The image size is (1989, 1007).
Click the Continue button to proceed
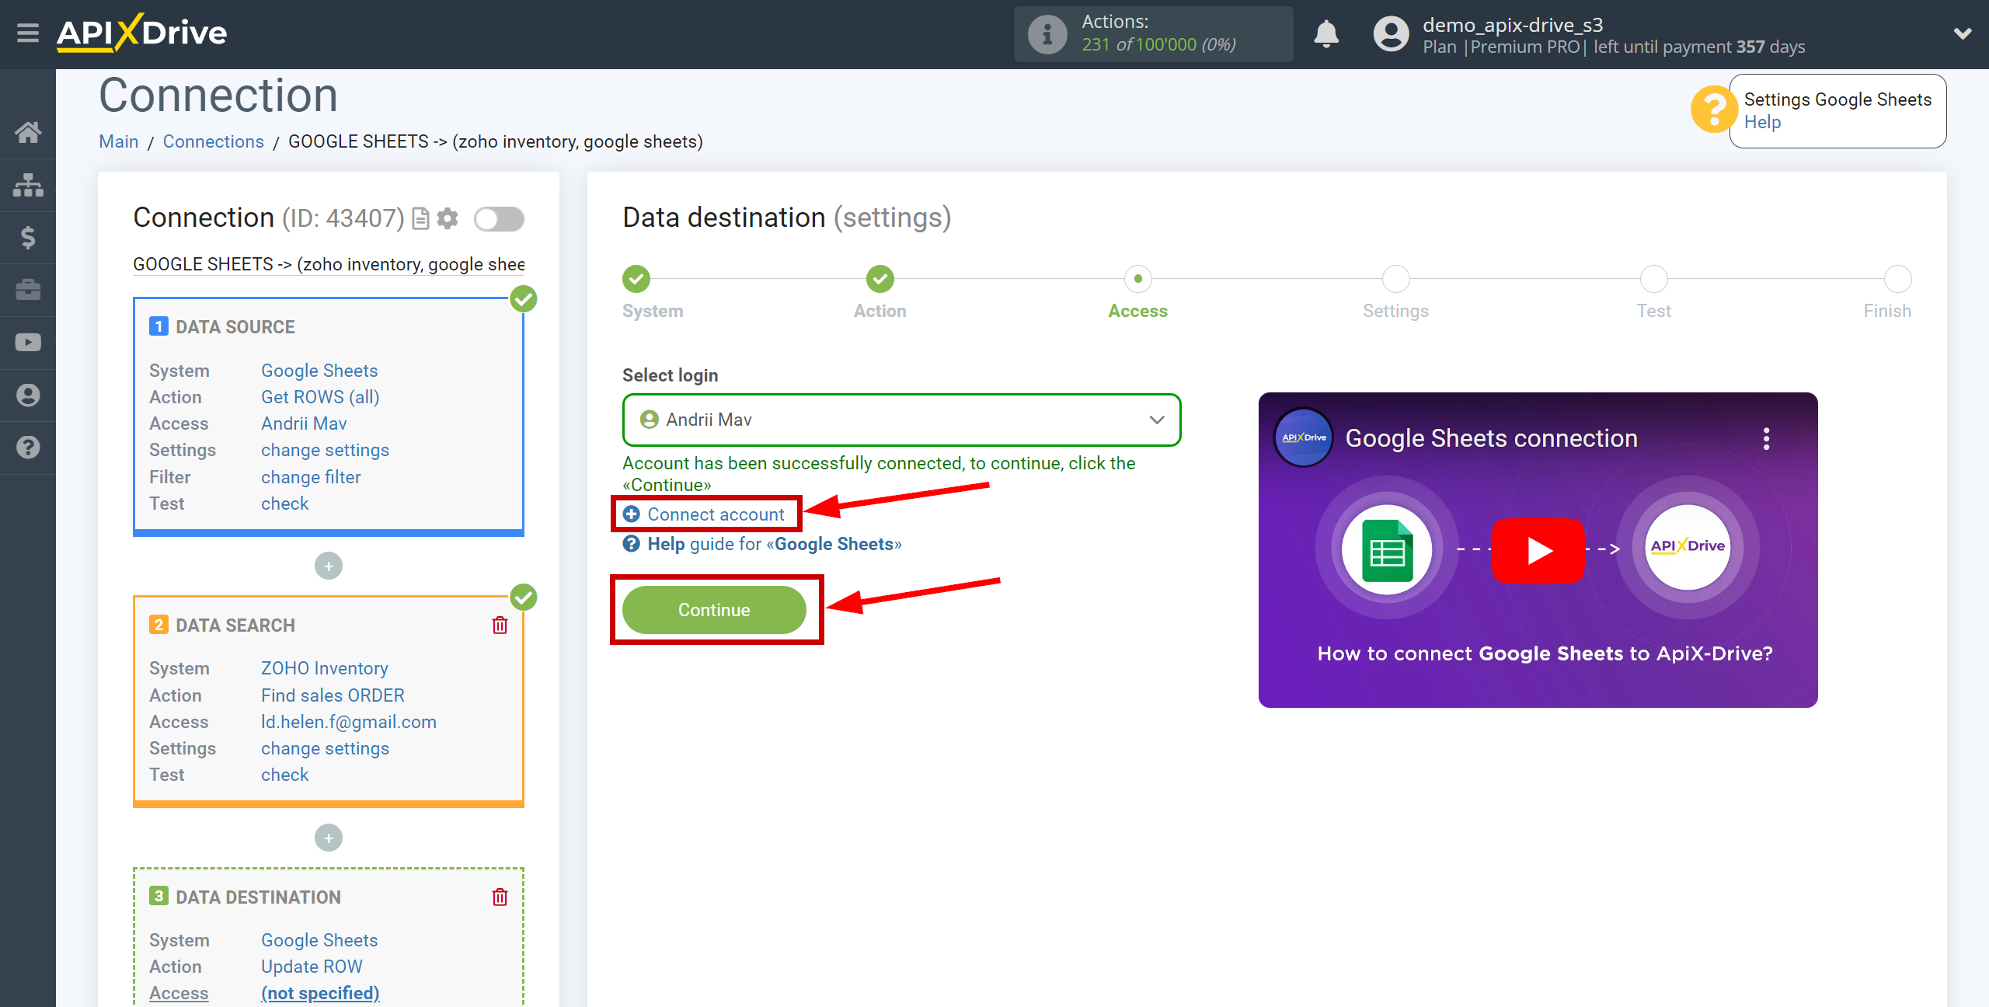click(716, 610)
